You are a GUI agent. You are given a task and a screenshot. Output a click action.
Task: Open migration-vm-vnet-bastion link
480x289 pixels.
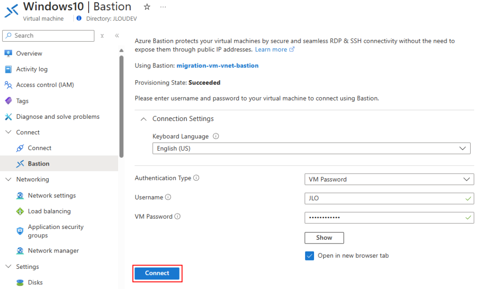pyautogui.click(x=217, y=66)
